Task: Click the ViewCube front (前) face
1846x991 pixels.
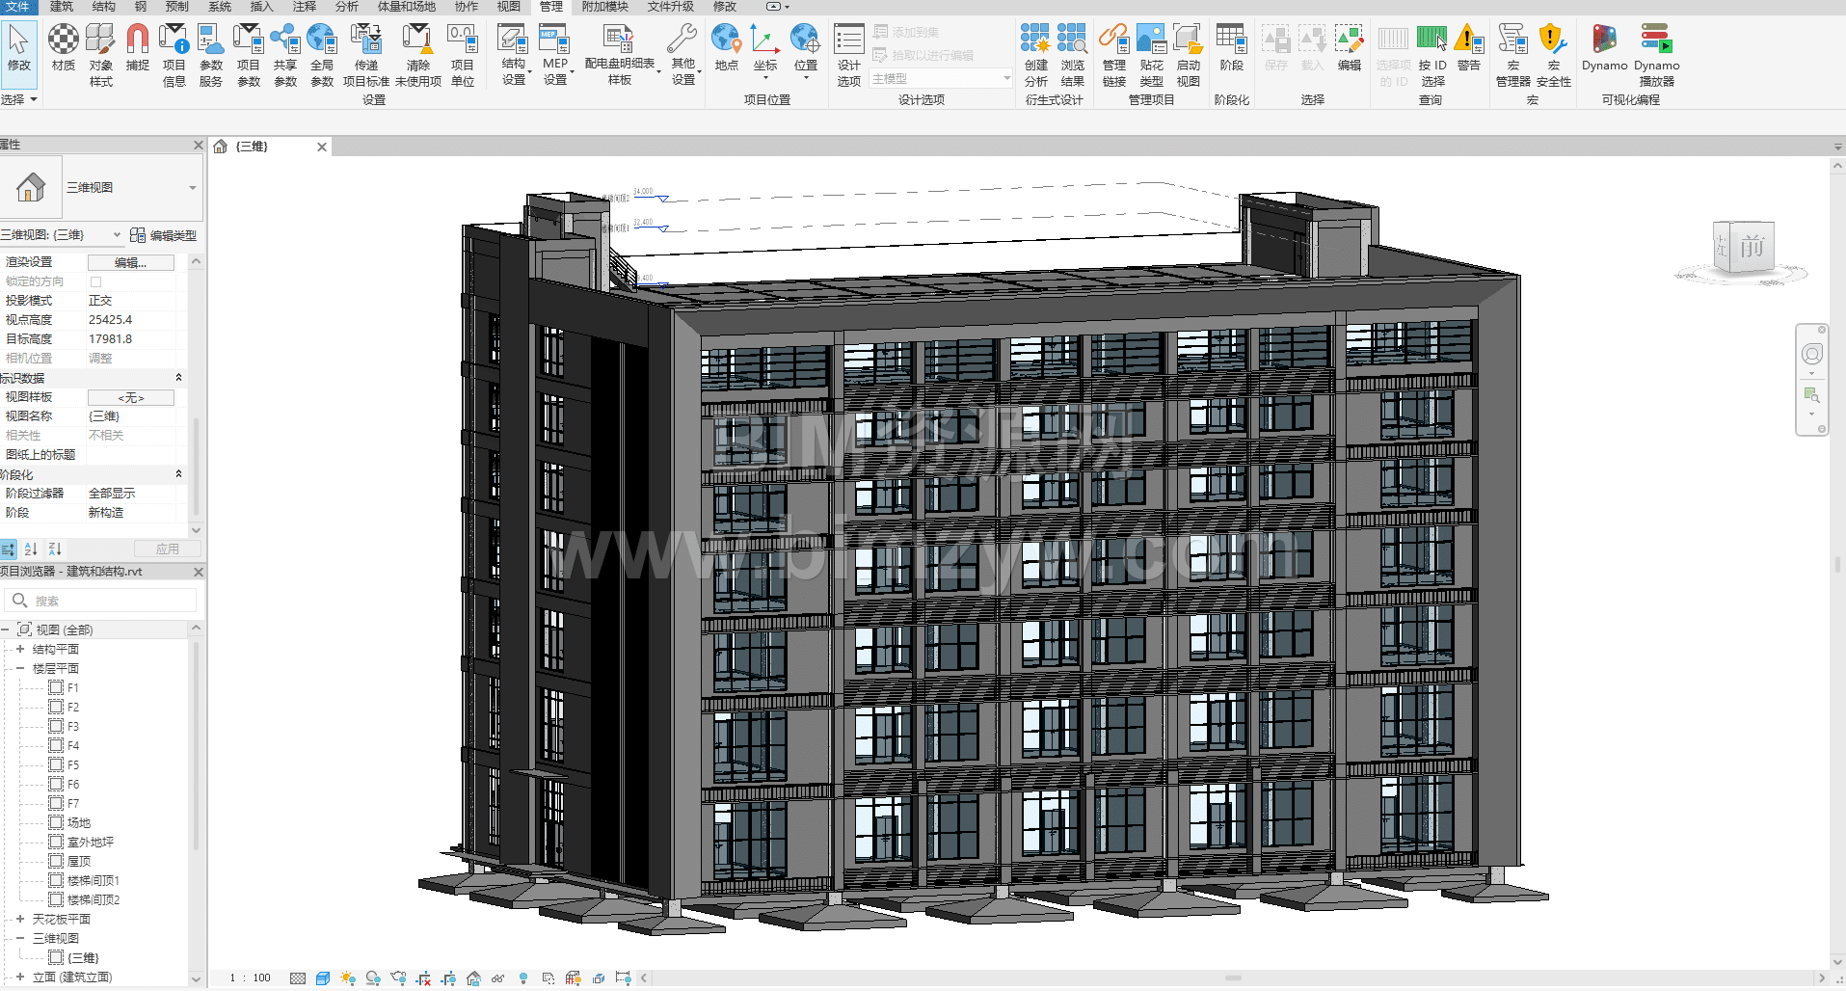Action: pyautogui.click(x=1751, y=248)
